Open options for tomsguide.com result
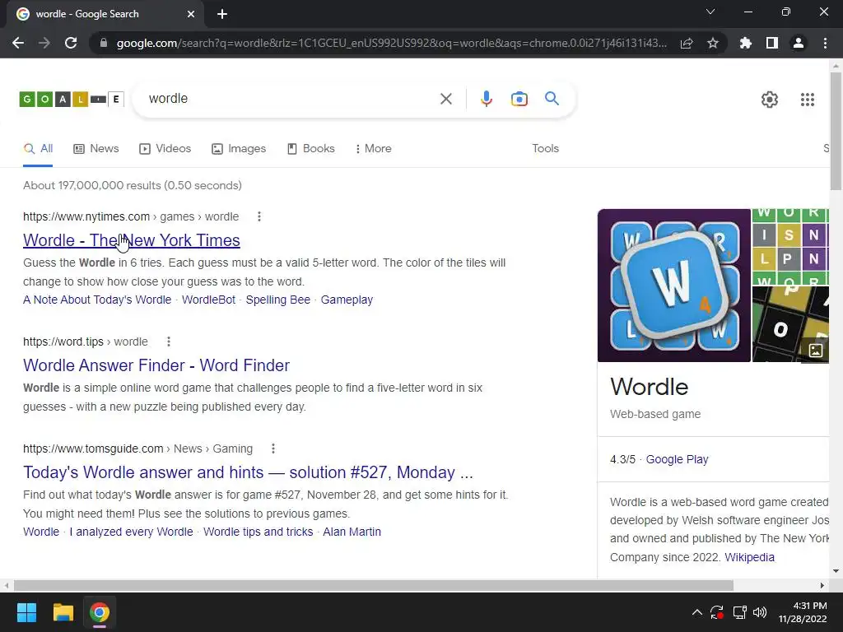 coord(273,448)
